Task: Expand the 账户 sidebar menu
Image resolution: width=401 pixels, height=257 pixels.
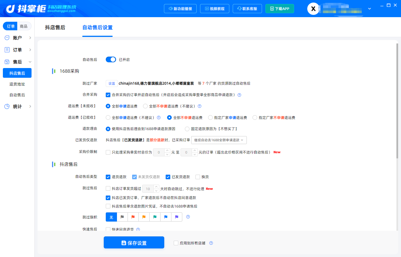Action: tap(30, 38)
